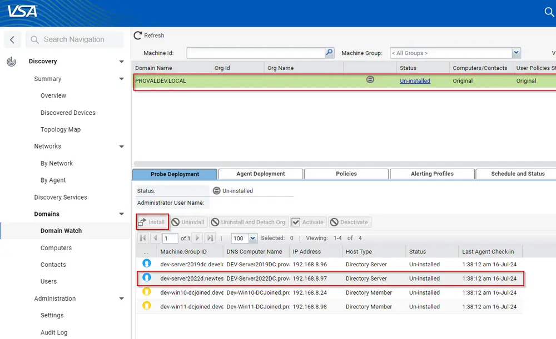Open Audit Log in navigation
This screenshot has height=339, width=556.
(x=54, y=332)
